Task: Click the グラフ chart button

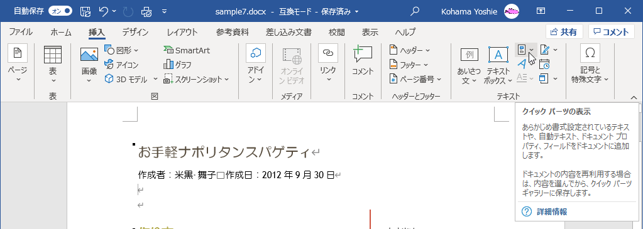Action: click(177, 65)
